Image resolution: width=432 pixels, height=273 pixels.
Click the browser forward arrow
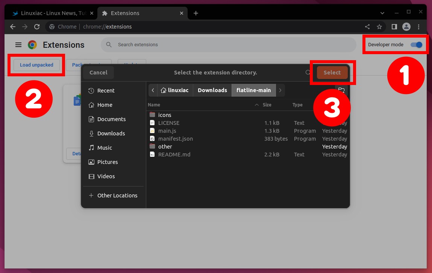point(25,27)
